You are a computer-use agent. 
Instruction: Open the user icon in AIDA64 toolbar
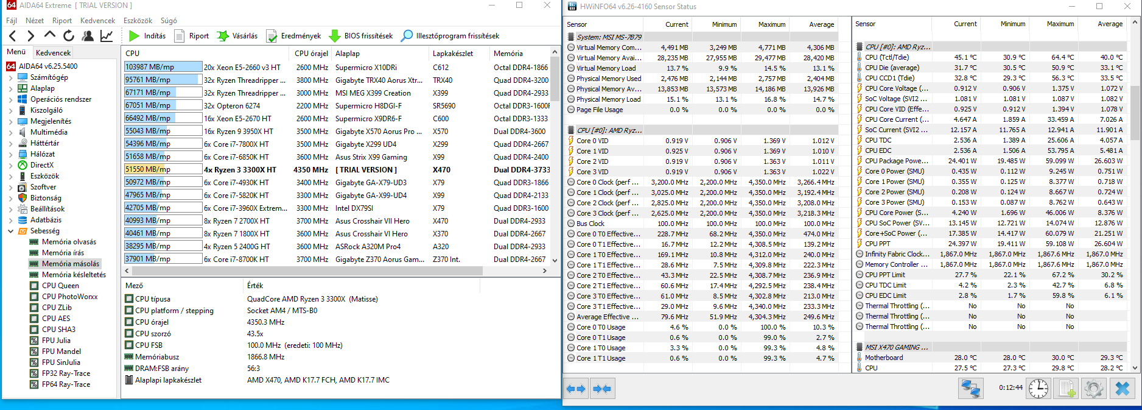(x=88, y=36)
